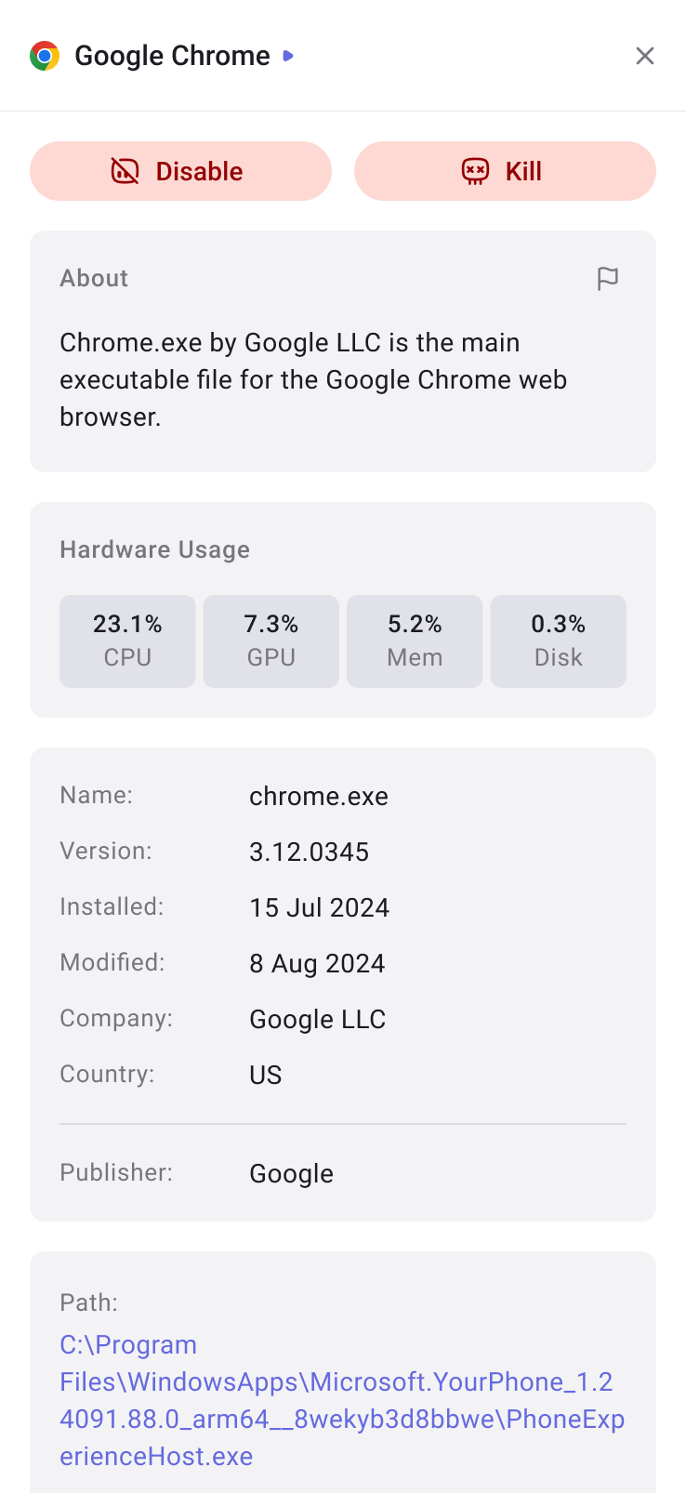
Task: Disable the chrome.exe process
Action: (x=180, y=171)
